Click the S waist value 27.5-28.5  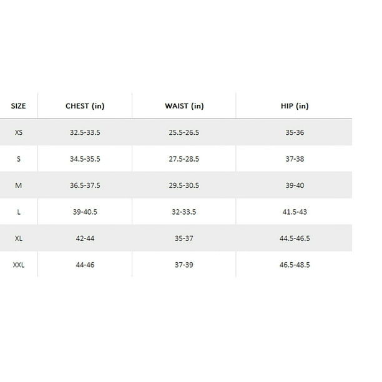184,159
